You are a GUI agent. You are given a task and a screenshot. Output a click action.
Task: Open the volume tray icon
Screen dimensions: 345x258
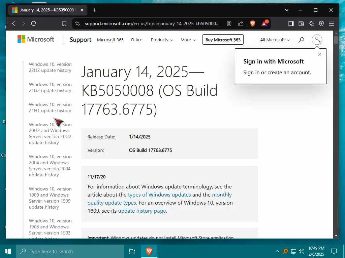click(x=302, y=251)
